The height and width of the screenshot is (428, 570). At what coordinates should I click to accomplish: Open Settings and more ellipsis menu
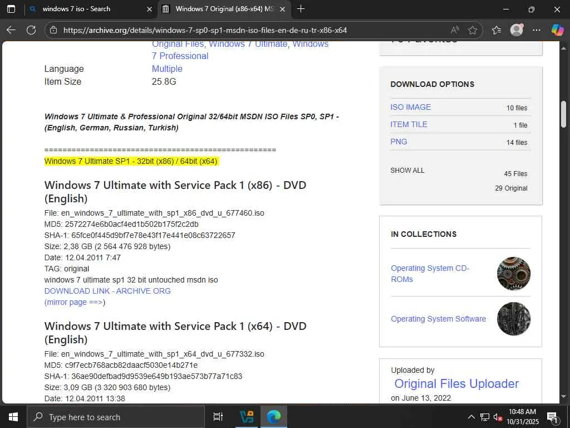(537, 30)
